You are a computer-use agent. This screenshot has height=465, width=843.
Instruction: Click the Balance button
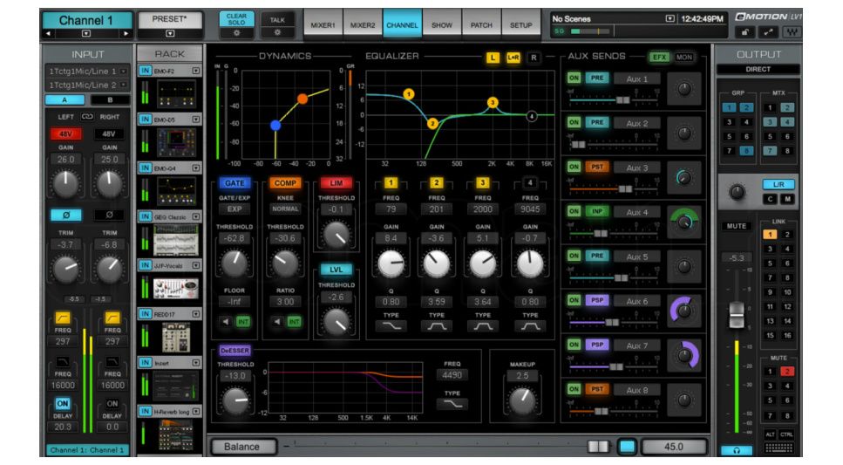pyautogui.click(x=242, y=447)
